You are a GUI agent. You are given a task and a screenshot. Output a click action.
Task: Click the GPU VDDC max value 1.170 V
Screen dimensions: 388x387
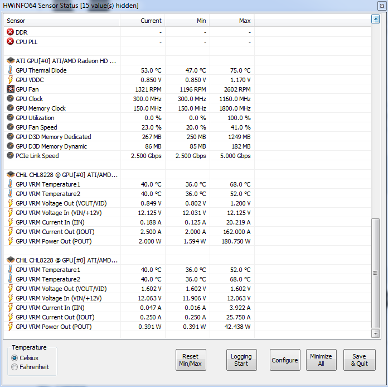point(240,80)
